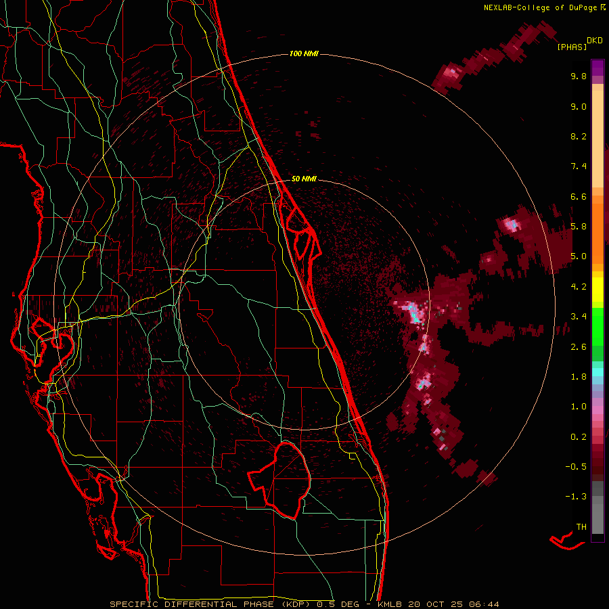Screen dimensions: 609x609
Task: Click the 20 OCT 25 date text
Action: (436, 604)
